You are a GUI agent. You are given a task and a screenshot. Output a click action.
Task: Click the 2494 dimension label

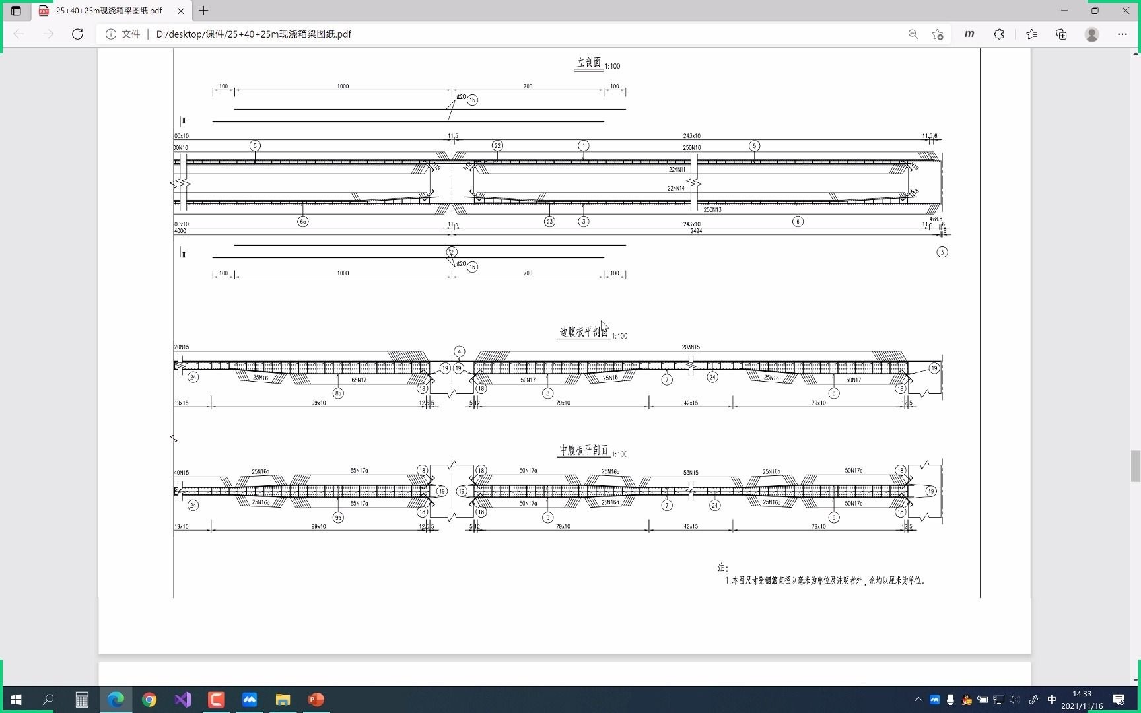coord(696,231)
